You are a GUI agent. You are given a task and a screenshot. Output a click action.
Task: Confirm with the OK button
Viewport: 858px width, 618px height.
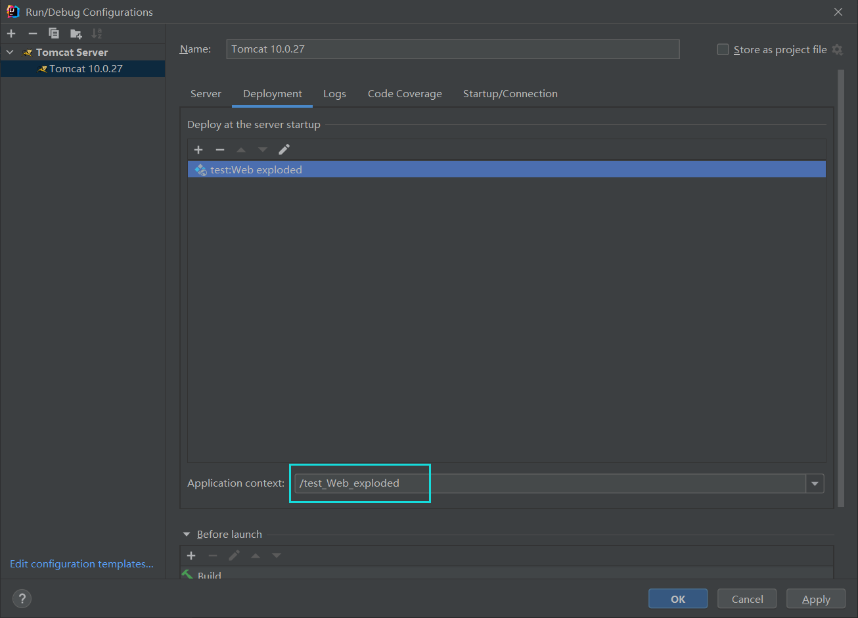coord(678,599)
